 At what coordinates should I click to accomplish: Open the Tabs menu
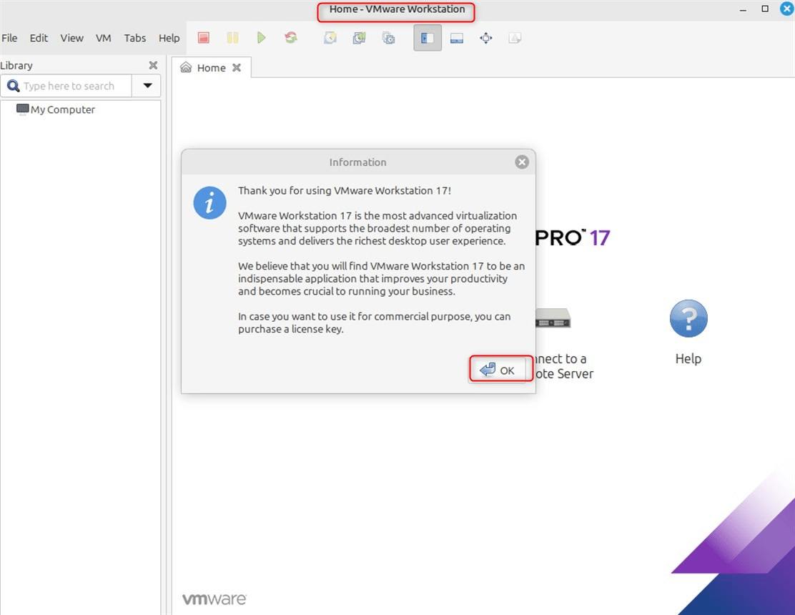point(135,38)
